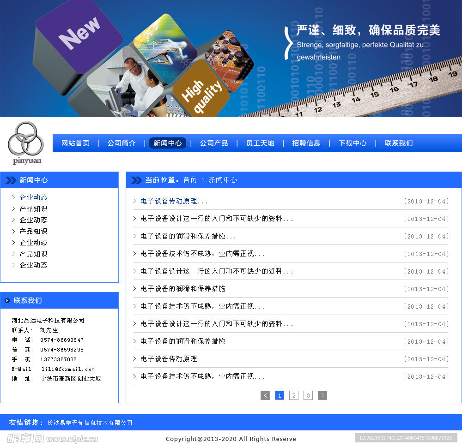Click company name 河北品远电子科技有限公司
This screenshot has width=462, height=447.
tap(48, 320)
